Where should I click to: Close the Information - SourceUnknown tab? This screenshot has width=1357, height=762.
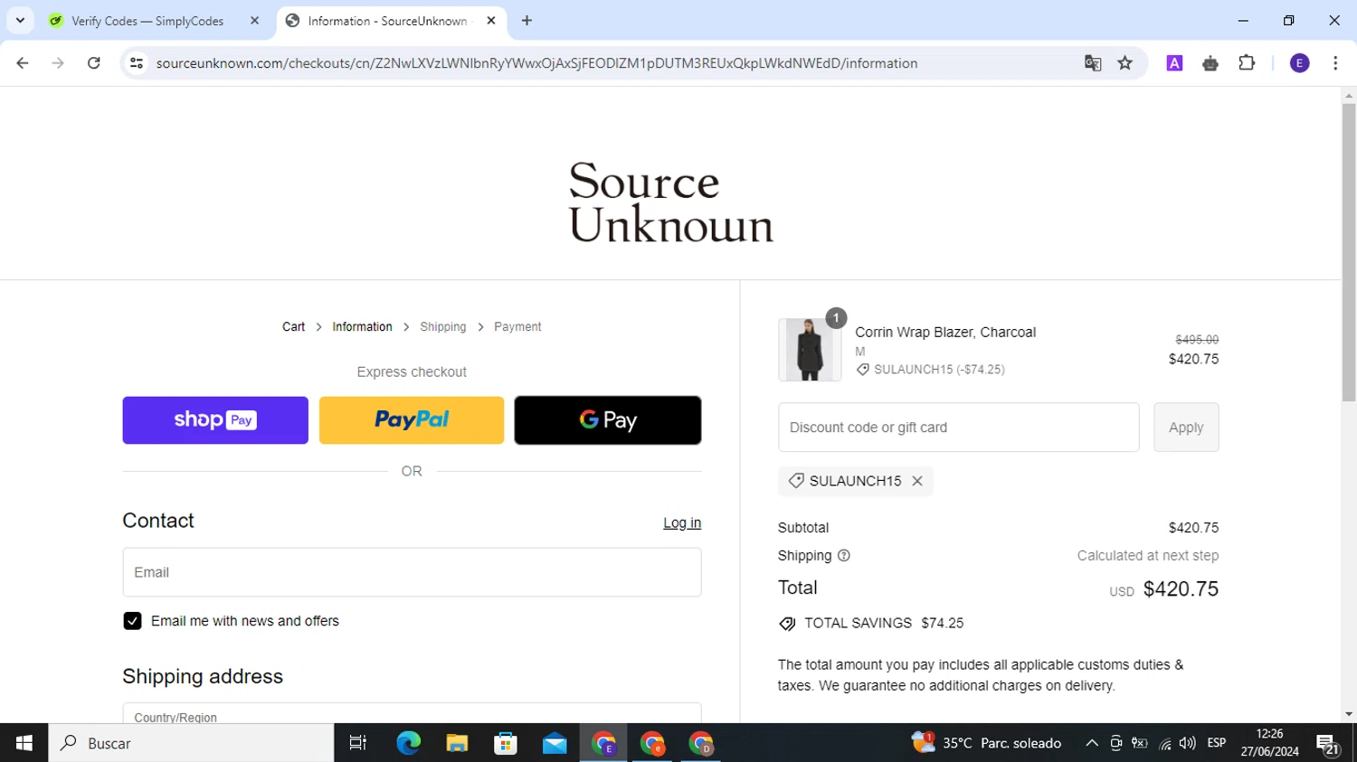point(491,21)
